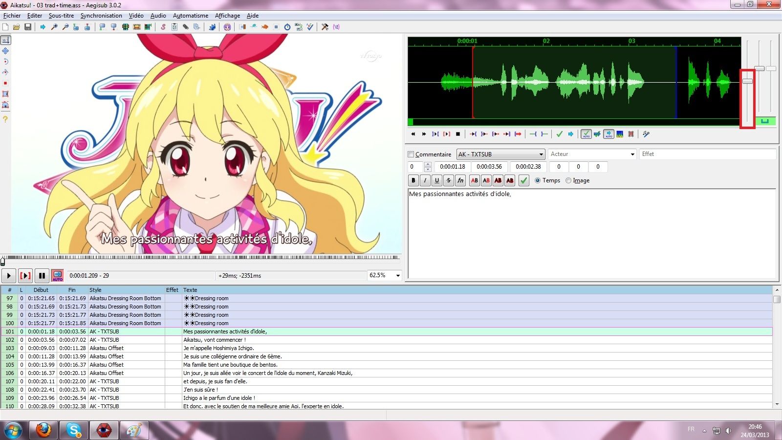Toggle auto go to next line button
The image size is (782, 440).
(x=597, y=134)
